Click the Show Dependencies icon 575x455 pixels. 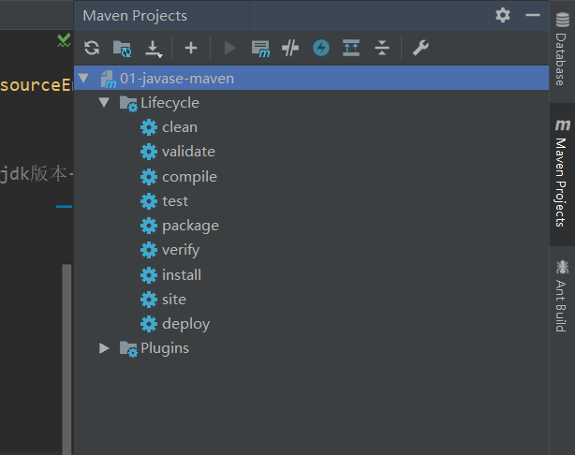tap(351, 48)
